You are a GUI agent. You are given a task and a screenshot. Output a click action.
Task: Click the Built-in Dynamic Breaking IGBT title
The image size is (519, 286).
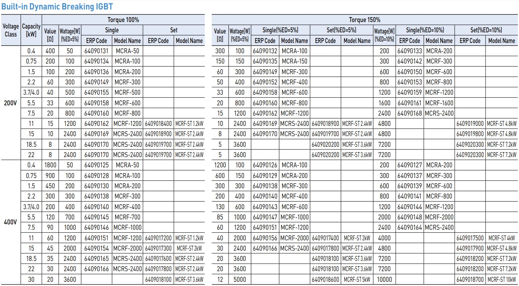[57, 6]
